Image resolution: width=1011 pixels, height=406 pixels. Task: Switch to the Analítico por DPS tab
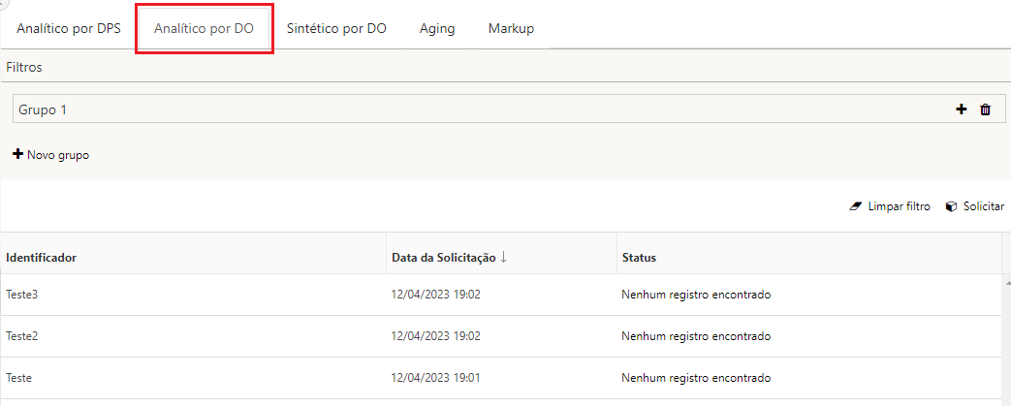[x=69, y=28]
